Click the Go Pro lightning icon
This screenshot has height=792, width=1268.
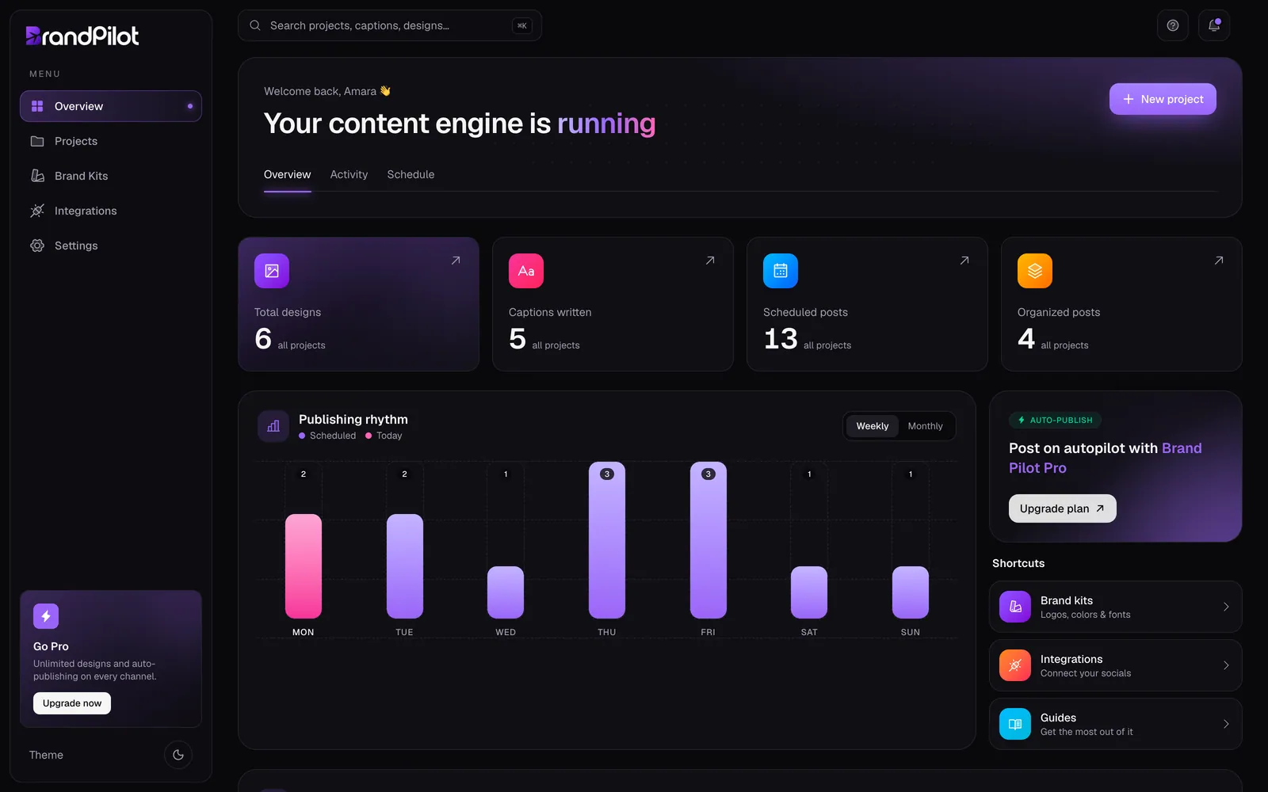click(x=46, y=616)
